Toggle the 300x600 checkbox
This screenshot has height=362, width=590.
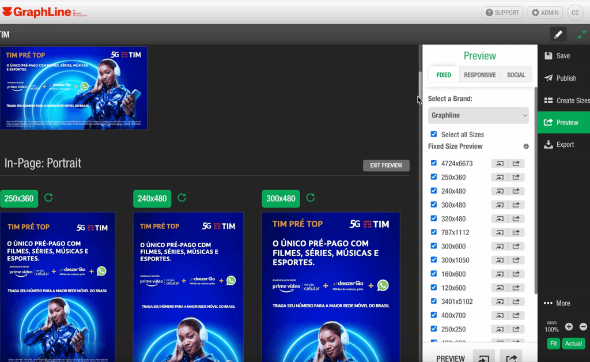point(434,246)
